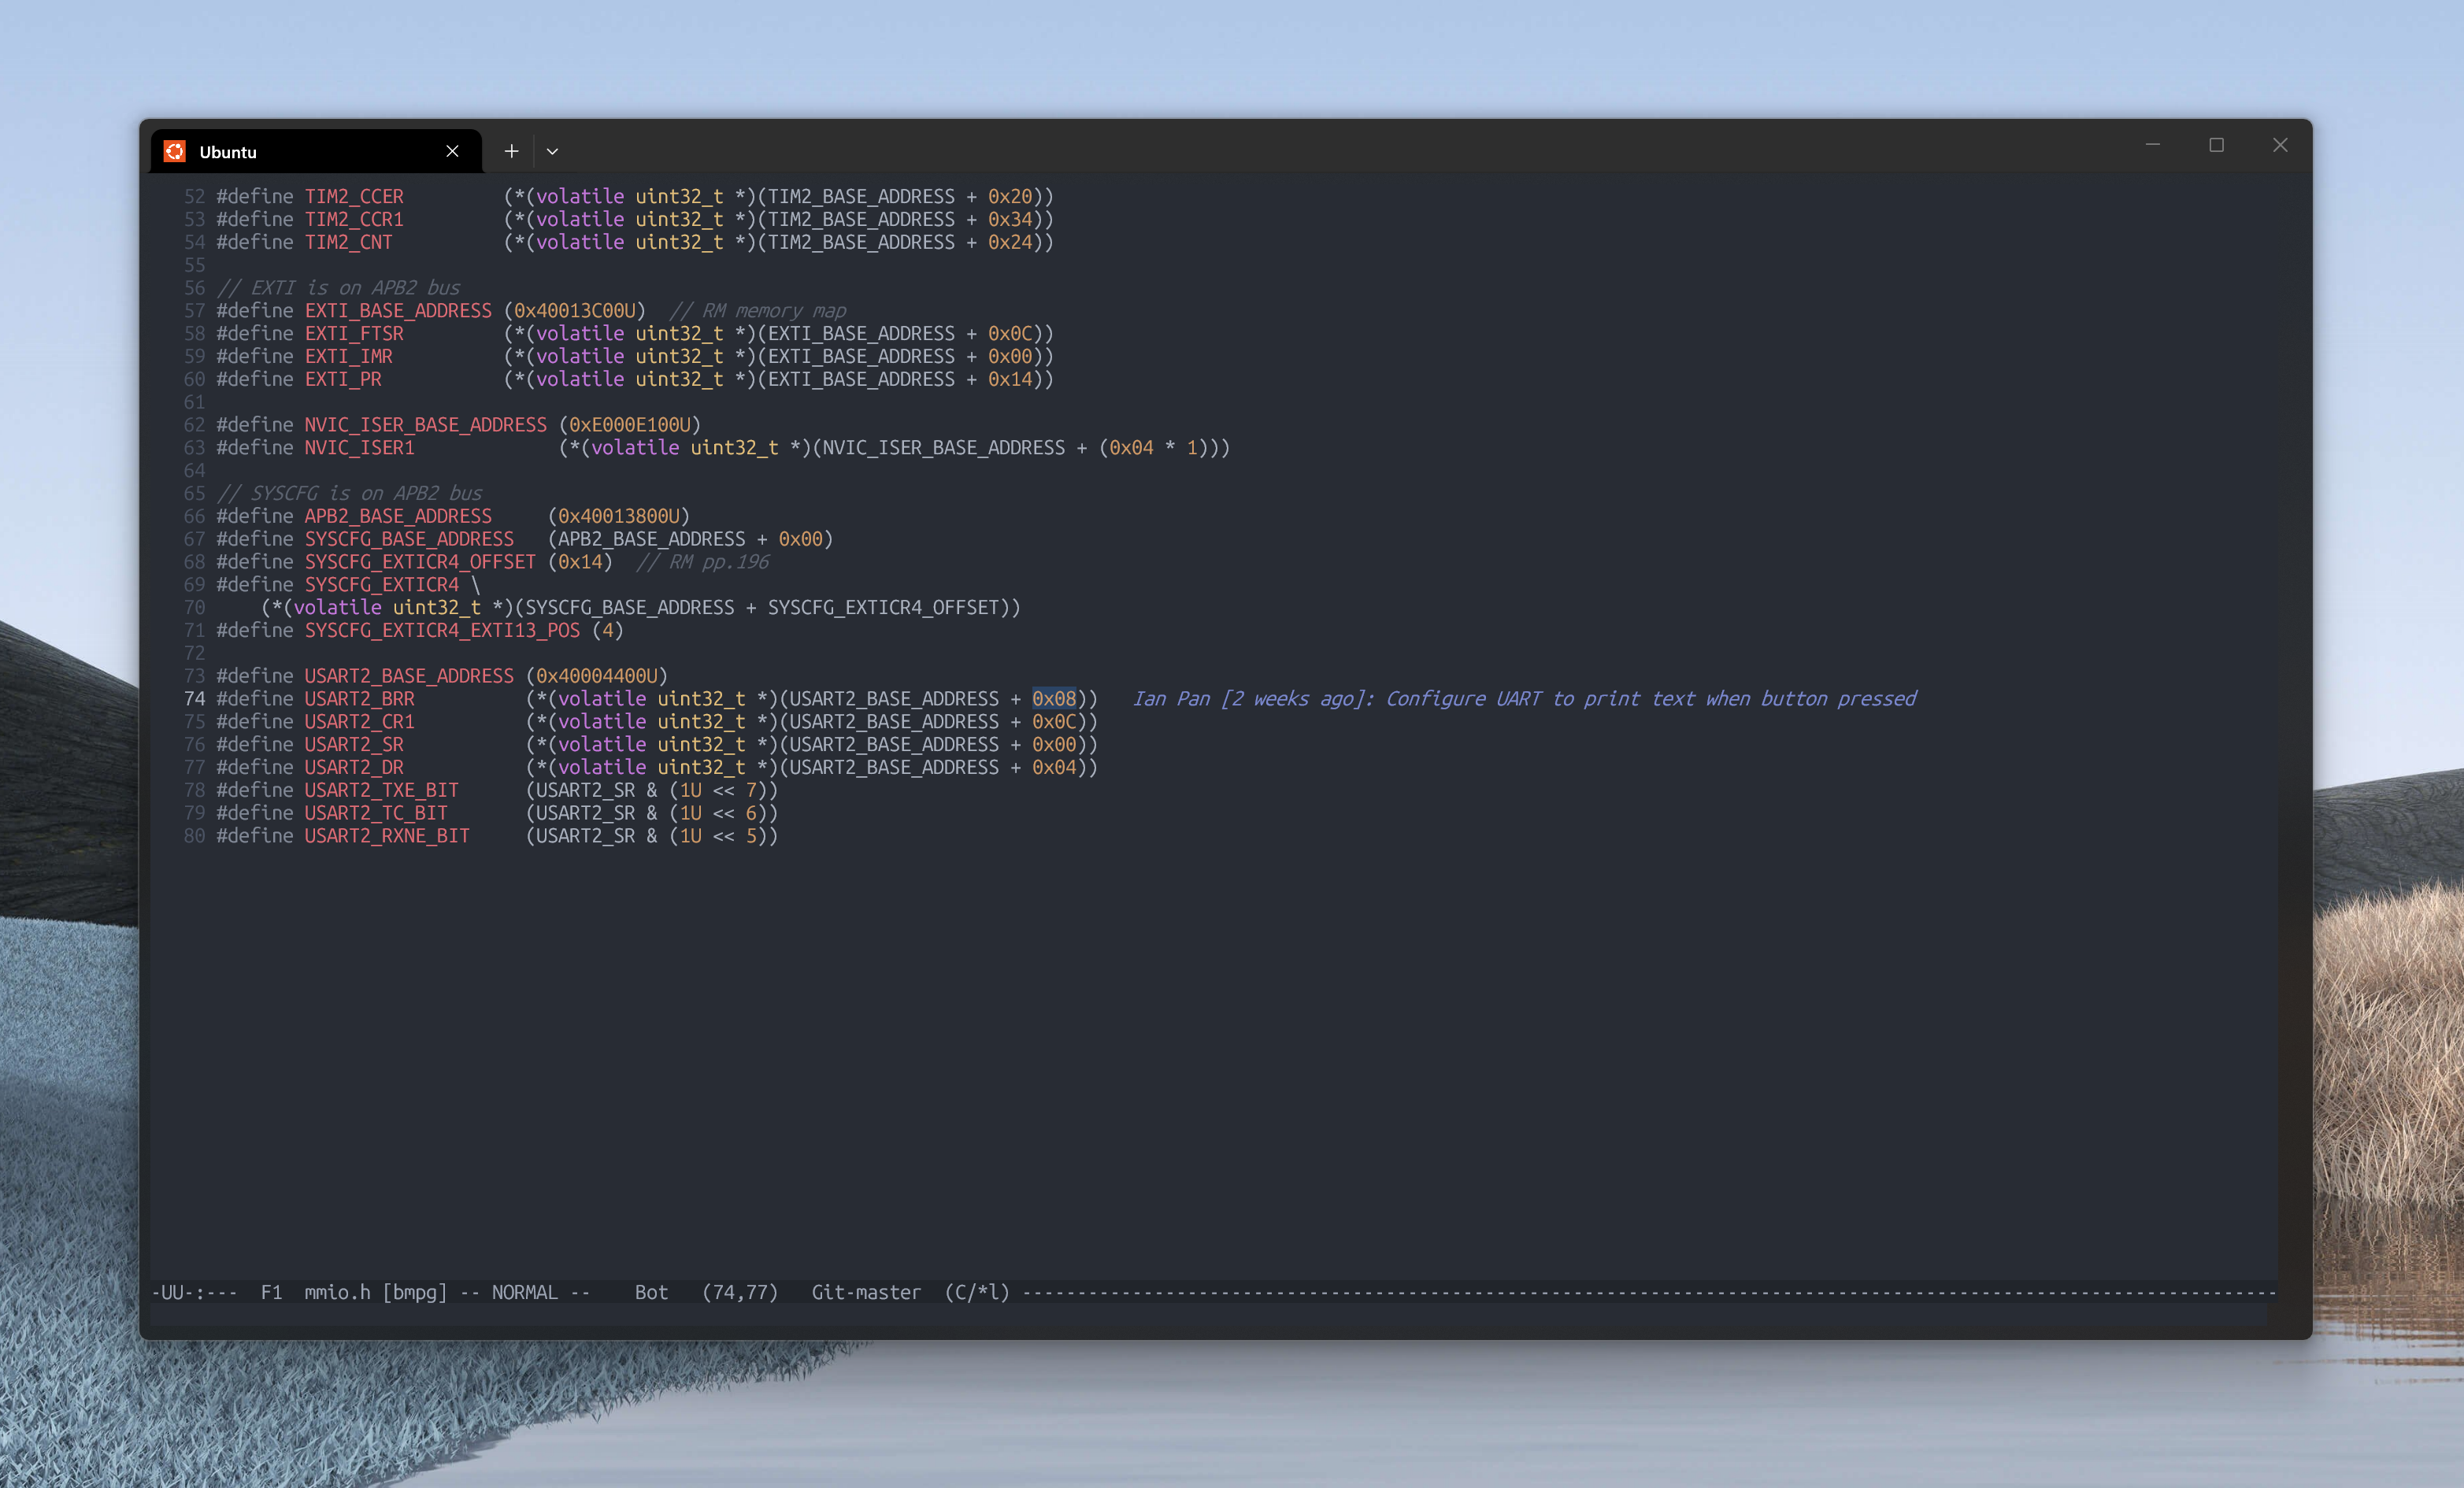Click the value 0x40004400U
Image resolution: width=2464 pixels, height=1488 pixels.
point(597,677)
